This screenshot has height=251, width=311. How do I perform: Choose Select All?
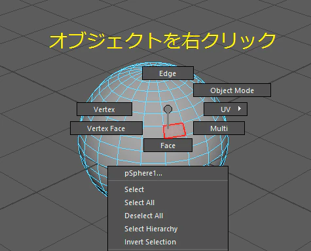point(168,203)
